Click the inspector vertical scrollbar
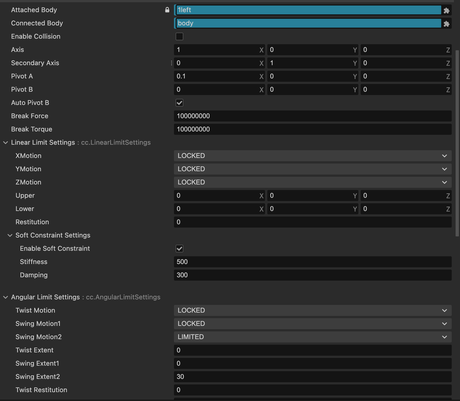This screenshot has width=460, height=401. 457,143
